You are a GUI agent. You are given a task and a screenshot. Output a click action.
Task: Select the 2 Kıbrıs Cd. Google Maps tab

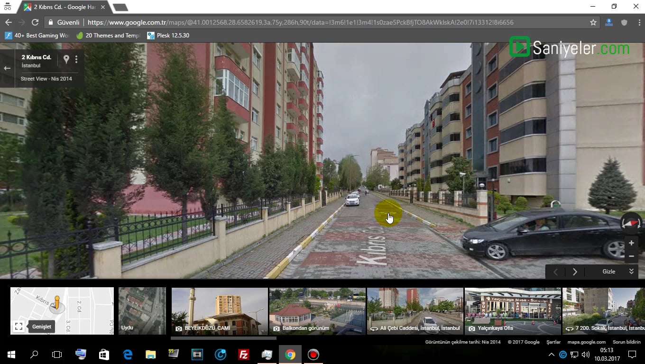coord(65,7)
